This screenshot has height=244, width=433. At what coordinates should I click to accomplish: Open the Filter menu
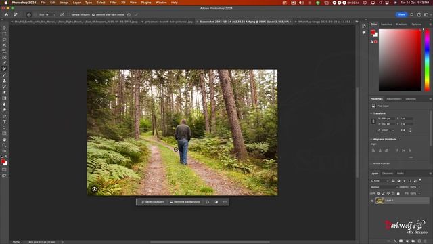pos(113,3)
